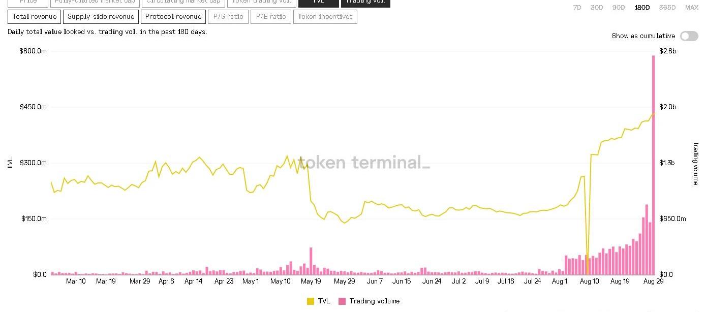Choose the P/S ratio metric

tap(228, 17)
